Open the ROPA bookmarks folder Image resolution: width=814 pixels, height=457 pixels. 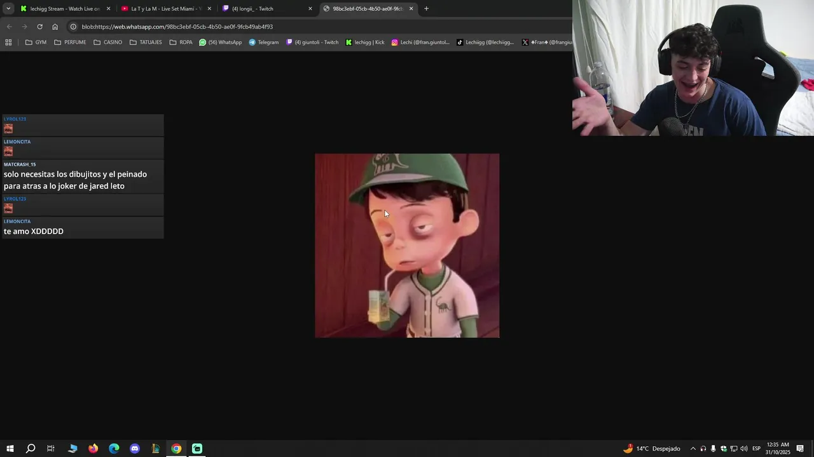(x=181, y=43)
